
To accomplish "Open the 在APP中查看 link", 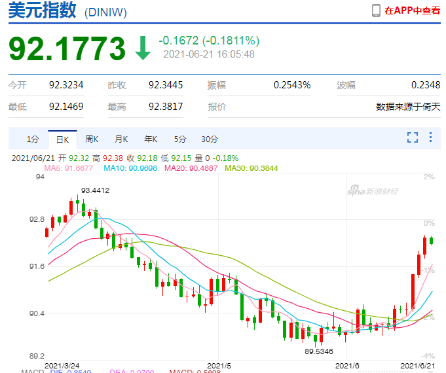I will [412, 10].
